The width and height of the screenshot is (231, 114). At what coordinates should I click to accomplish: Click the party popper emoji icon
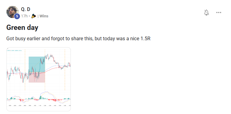pos(33,16)
